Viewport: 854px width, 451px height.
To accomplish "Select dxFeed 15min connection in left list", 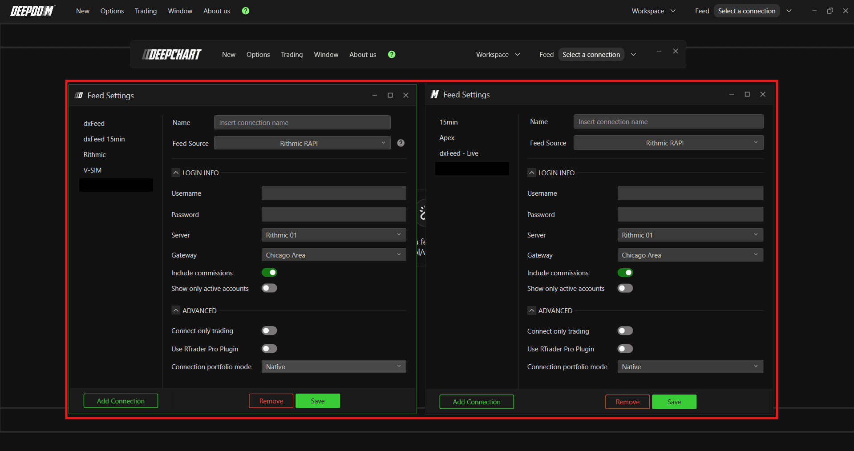I will tap(104, 139).
